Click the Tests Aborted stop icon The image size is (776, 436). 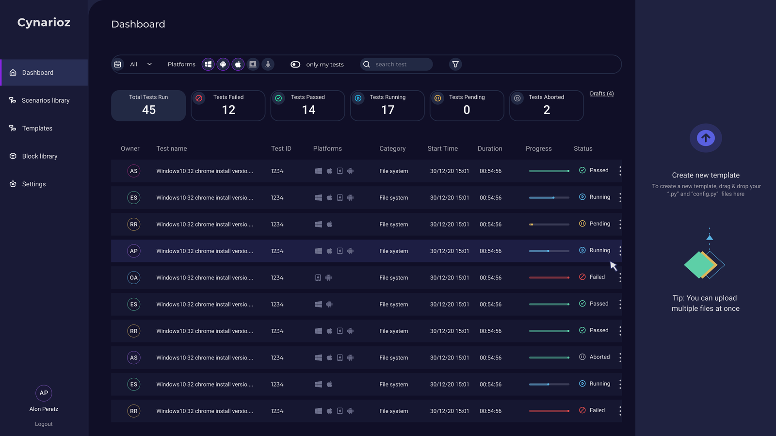[517, 98]
